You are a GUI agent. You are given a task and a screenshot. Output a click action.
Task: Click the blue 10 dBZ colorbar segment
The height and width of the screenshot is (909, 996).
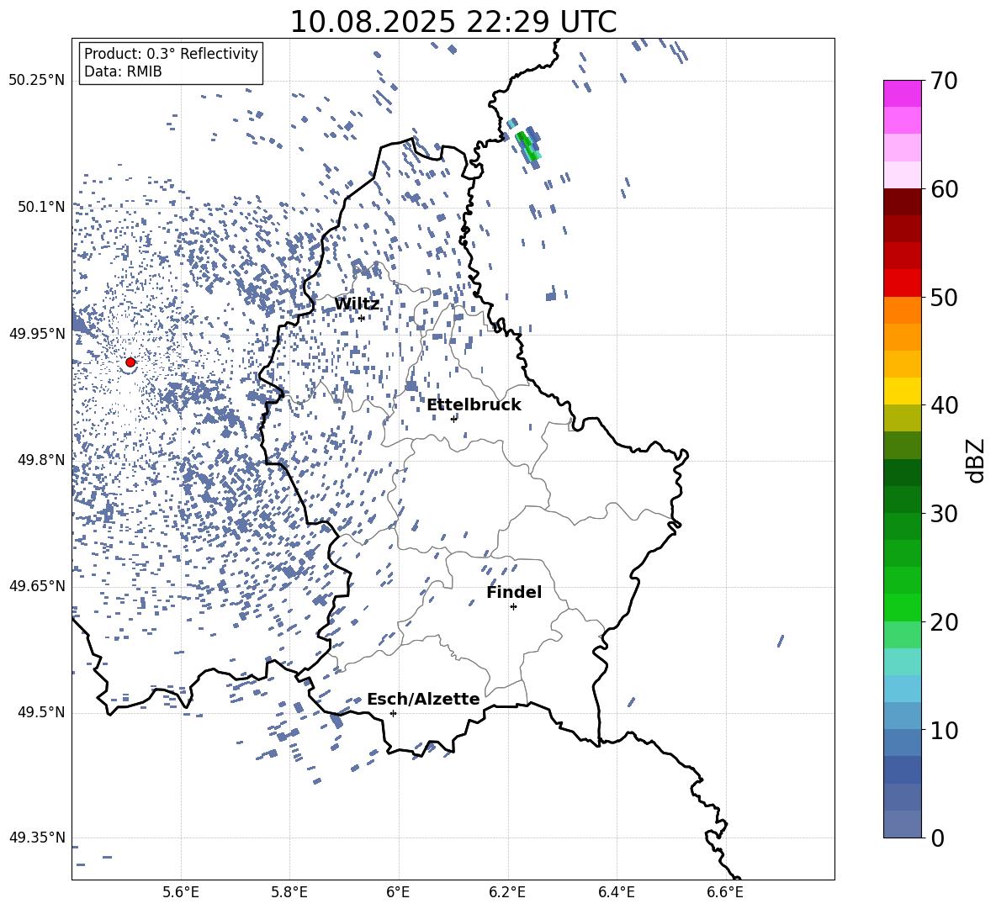tap(902, 716)
